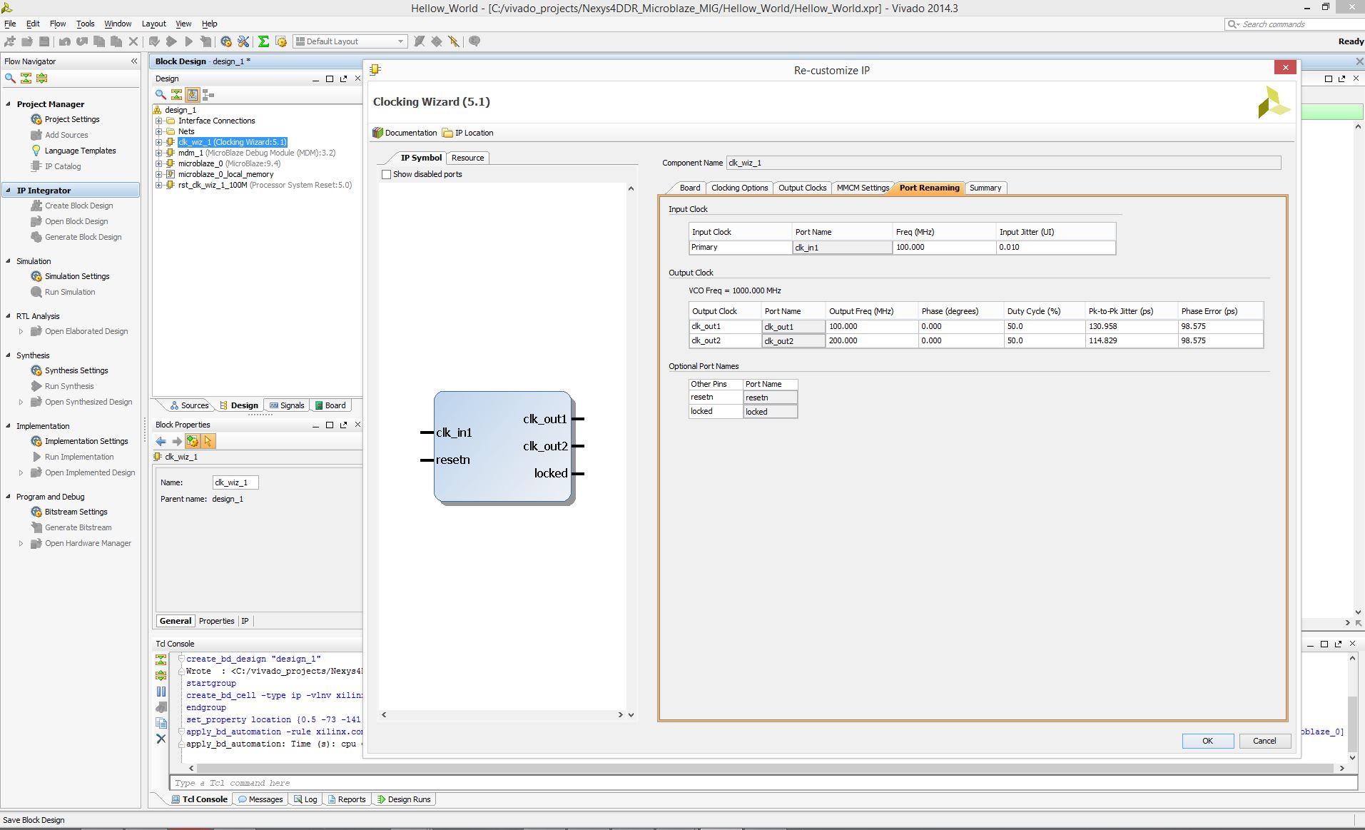Open the Board tab in Design panel
1365x830 pixels.
(330, 405)
